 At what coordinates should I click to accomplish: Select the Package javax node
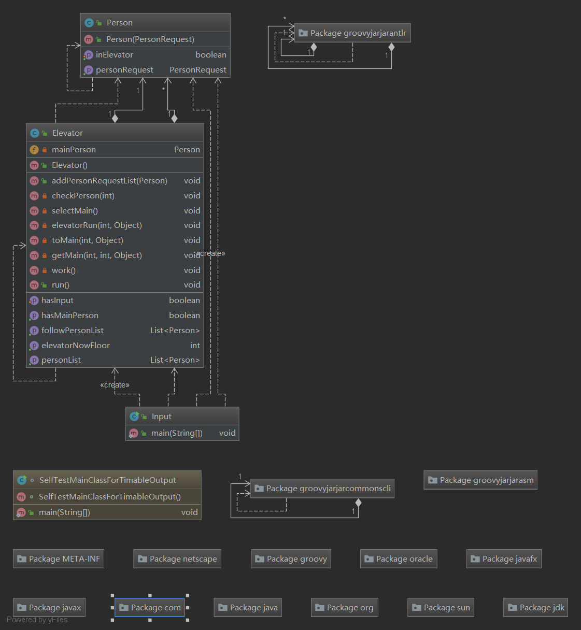click(49, 608)
